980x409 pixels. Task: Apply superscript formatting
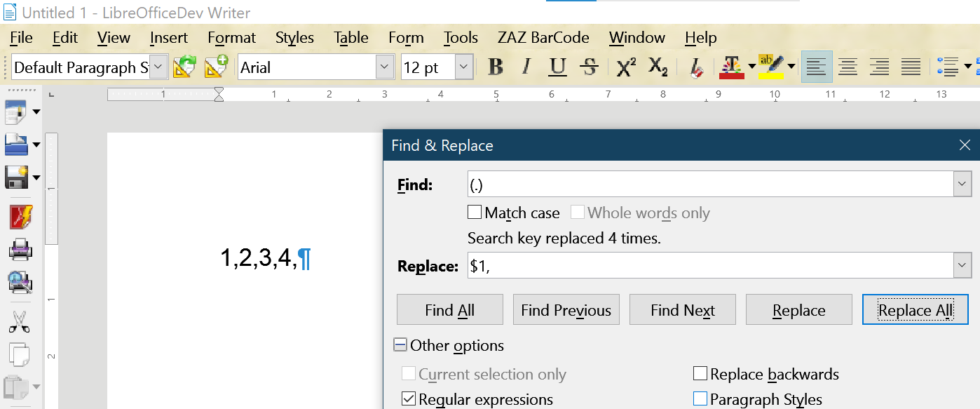(625, 66)
